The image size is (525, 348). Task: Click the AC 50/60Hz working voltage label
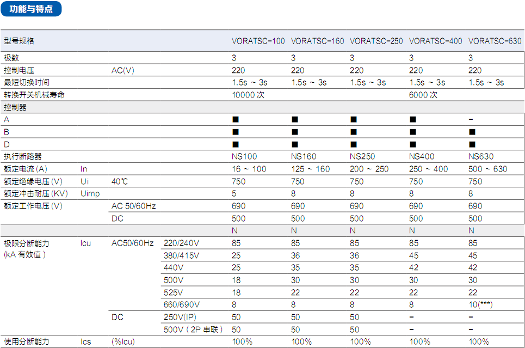tap(134, 206)
